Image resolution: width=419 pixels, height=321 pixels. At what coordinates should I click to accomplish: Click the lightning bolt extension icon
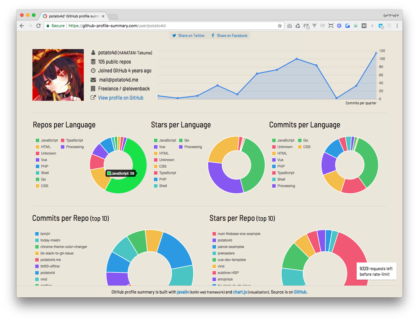click(372, 26)
